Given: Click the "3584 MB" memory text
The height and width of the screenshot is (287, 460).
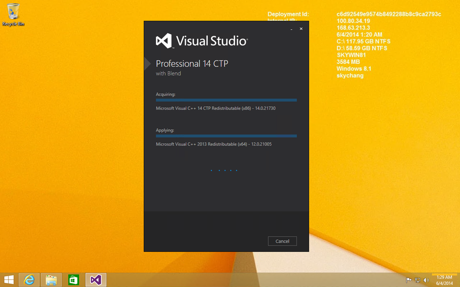Looking at the screenshot, I should pyautogui.click(x=348, y=62).
